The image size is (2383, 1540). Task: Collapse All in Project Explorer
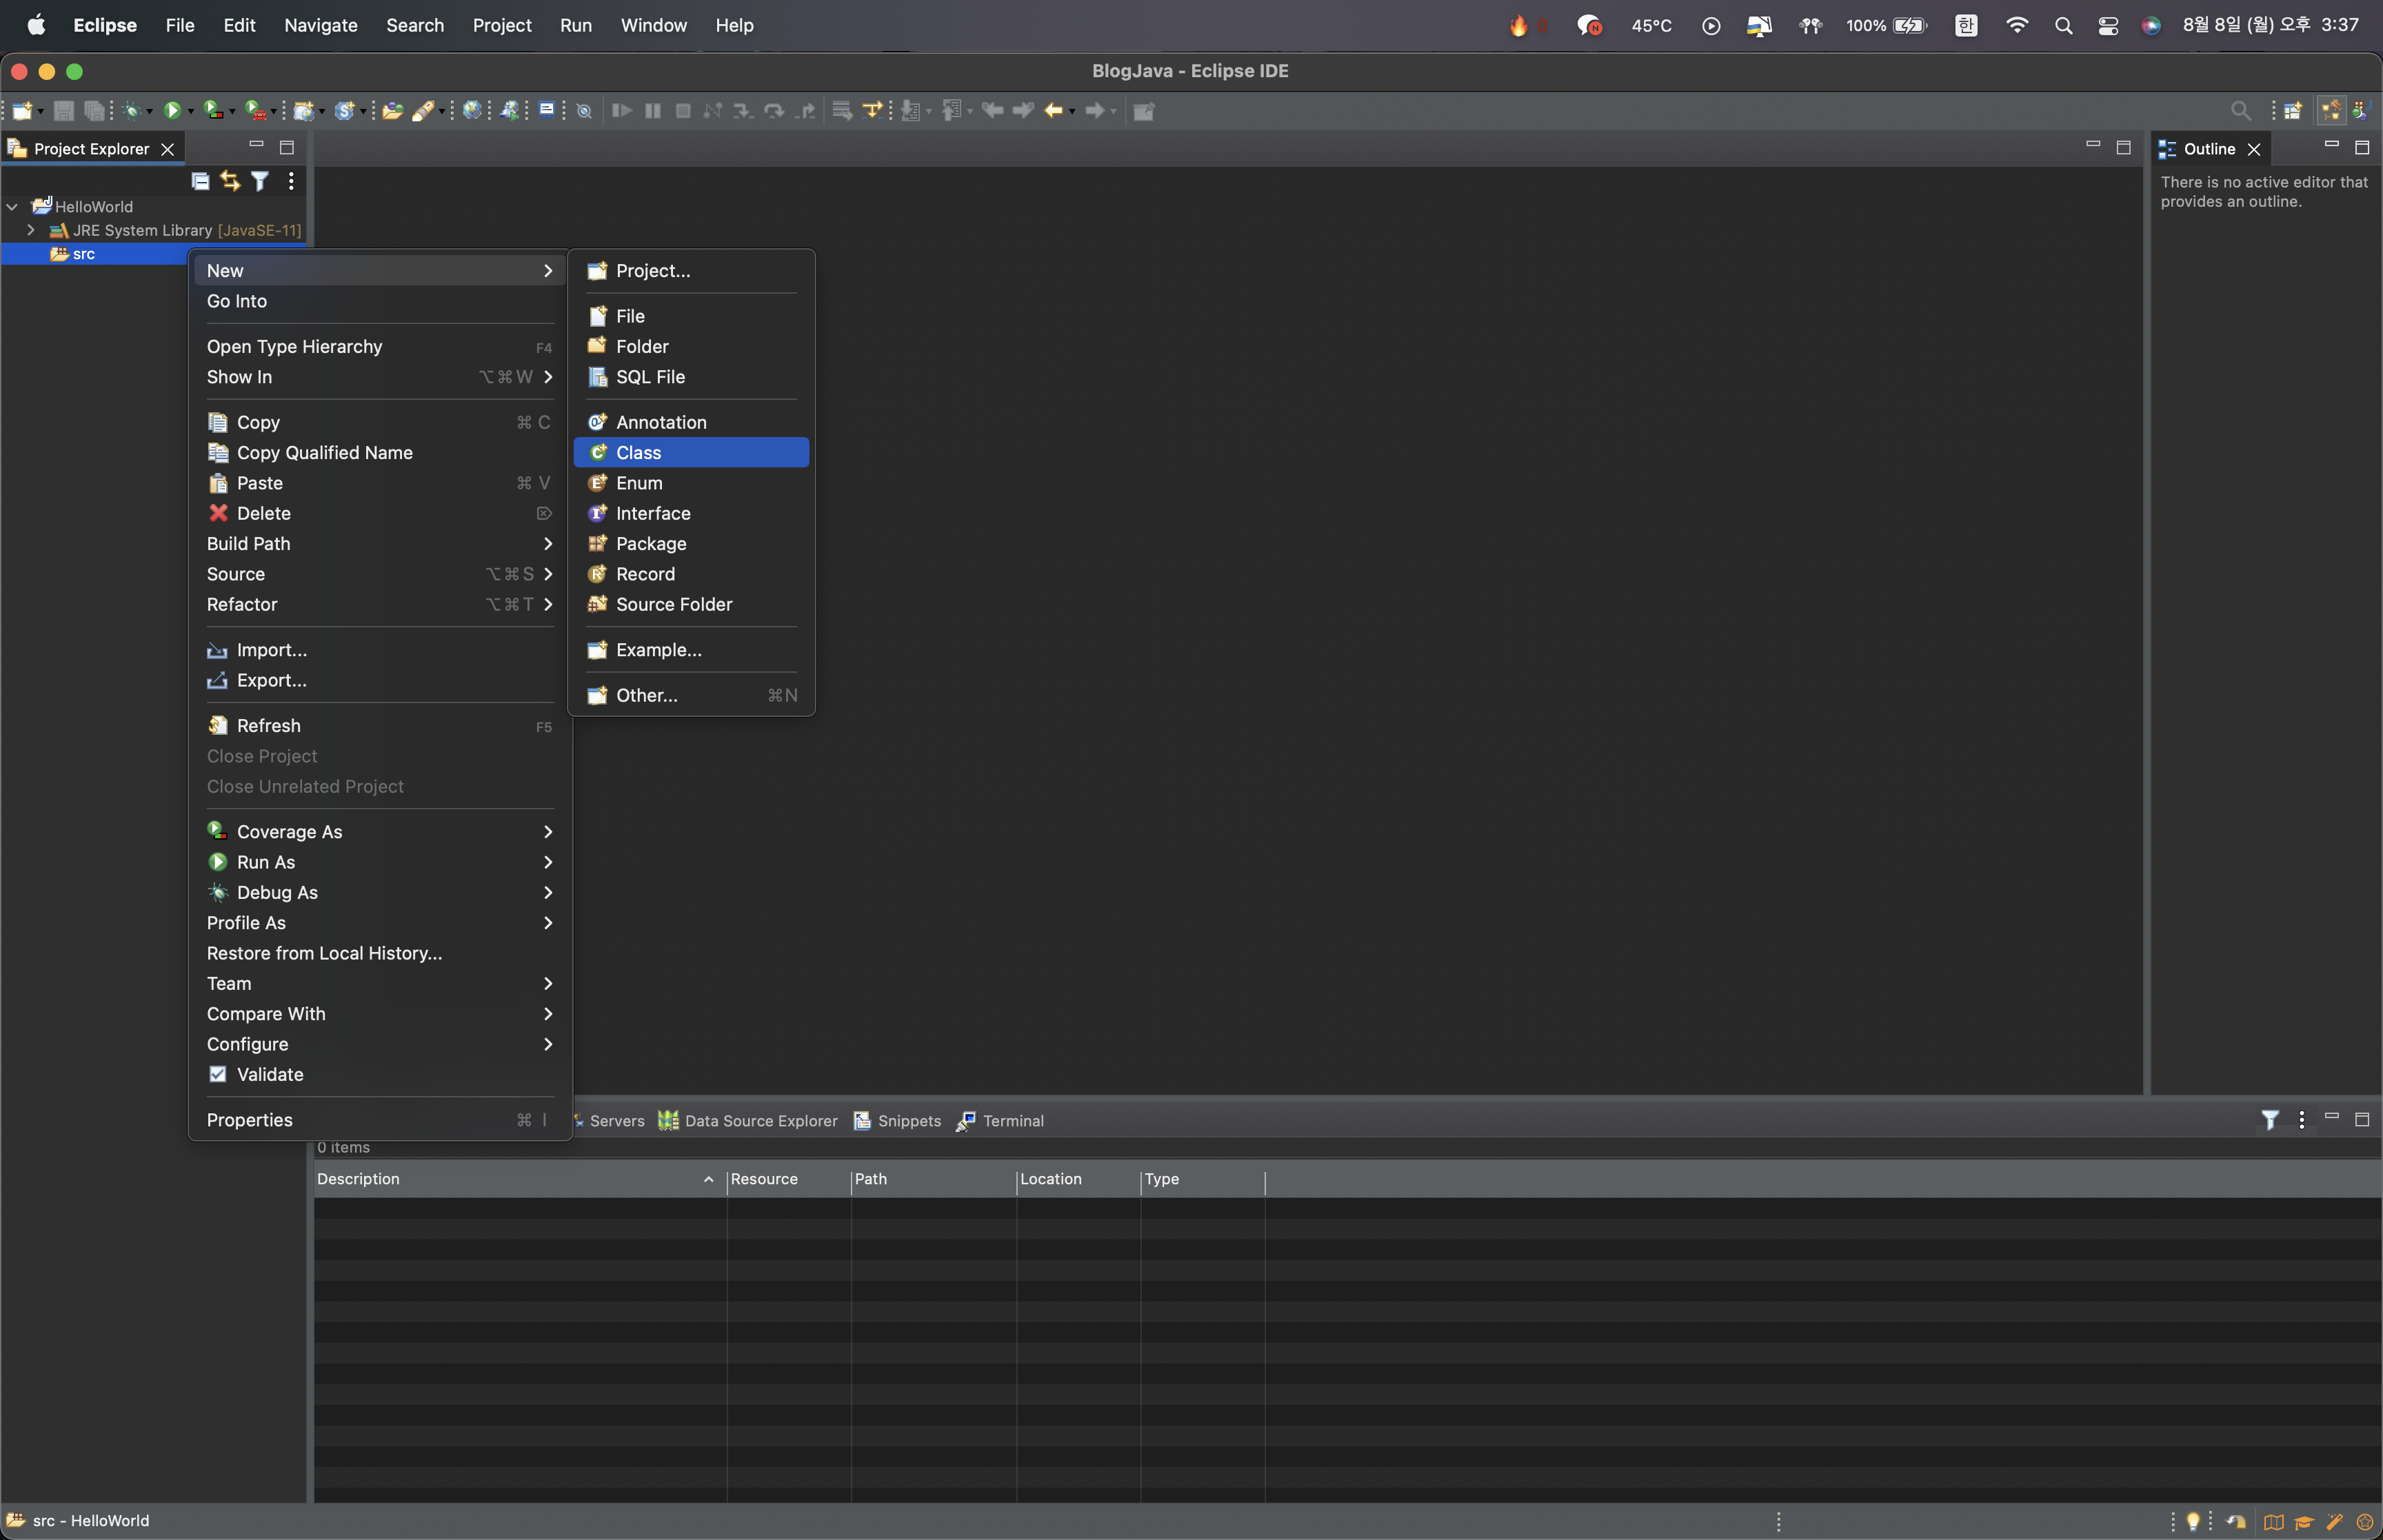[200, 181]
